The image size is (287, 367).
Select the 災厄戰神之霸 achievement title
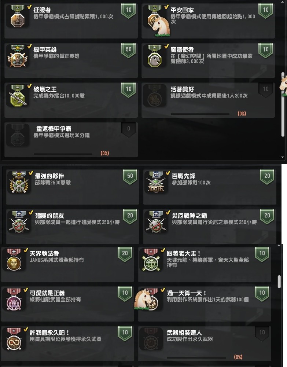tap(189, 216)
